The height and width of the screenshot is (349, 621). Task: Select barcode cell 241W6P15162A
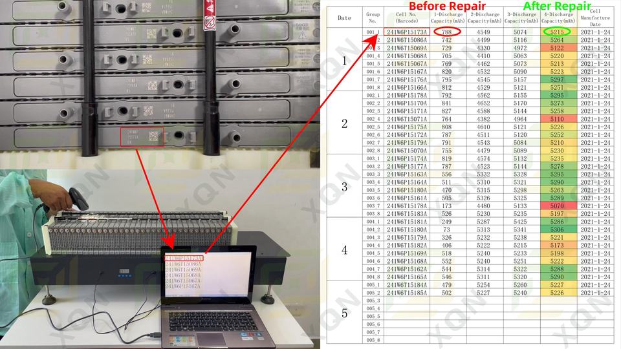pos(407,269)
